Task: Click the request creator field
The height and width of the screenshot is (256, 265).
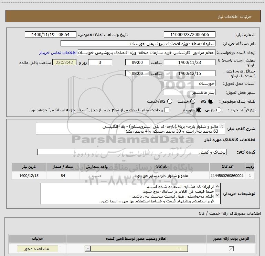Action: (146, 53)
